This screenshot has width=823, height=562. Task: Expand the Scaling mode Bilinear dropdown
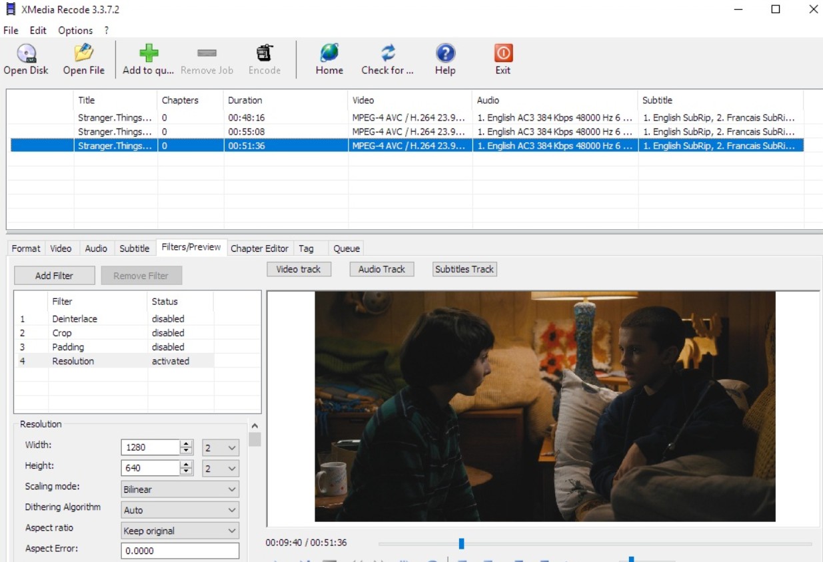coord(180,489)
